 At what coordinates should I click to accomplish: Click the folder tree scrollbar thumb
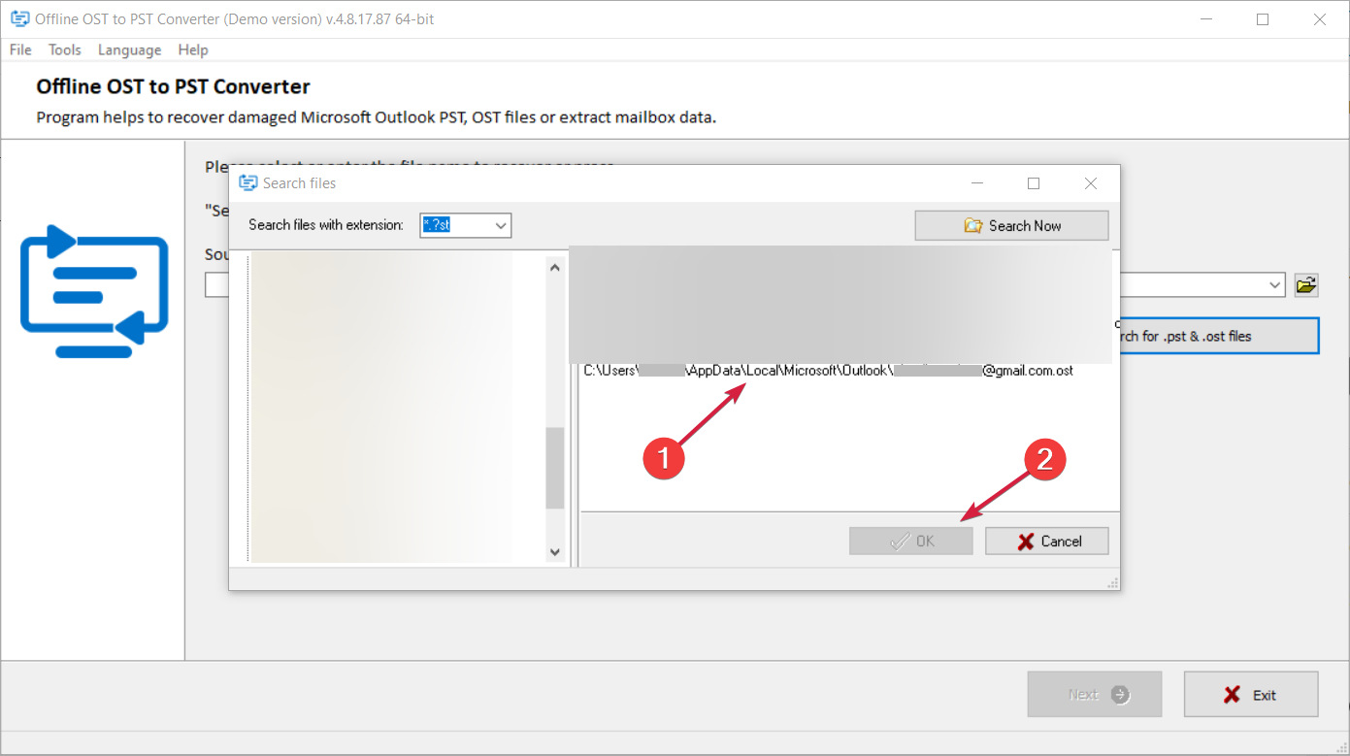(x=555, y=468)
